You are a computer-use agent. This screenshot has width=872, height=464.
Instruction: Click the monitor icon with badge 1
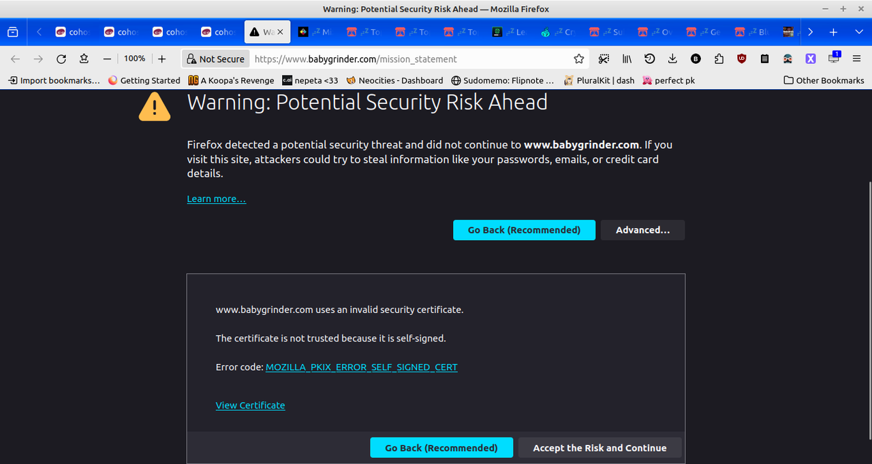click(834, 59)
